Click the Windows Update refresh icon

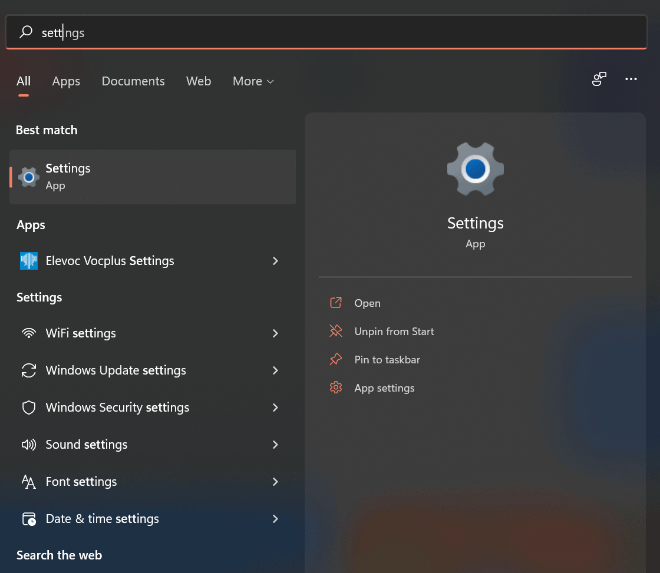29,370
